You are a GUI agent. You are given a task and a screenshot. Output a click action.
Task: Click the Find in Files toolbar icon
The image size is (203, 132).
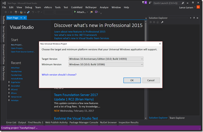[x=91, y=12]
